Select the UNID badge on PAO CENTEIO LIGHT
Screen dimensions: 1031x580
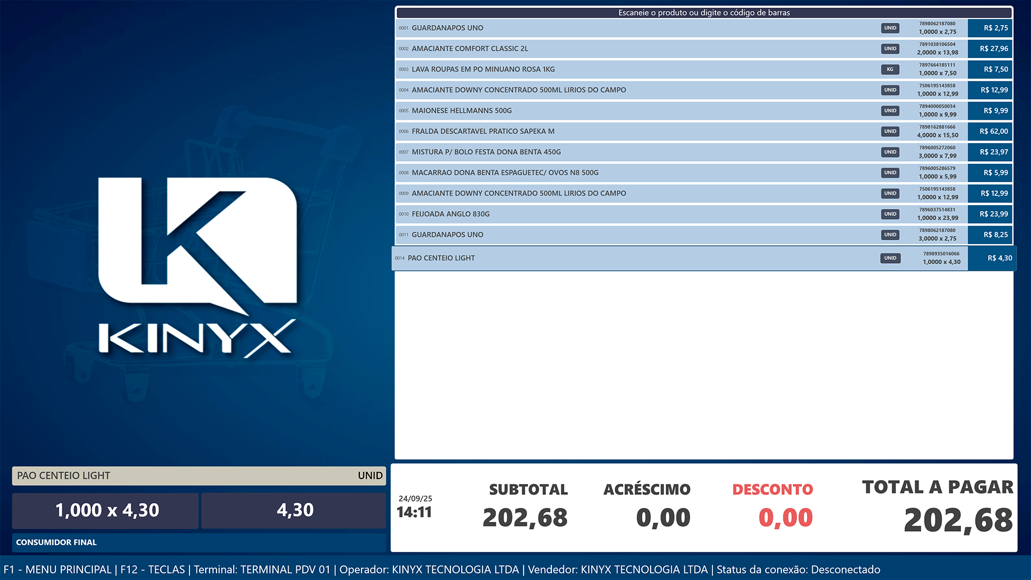(890, 258)
